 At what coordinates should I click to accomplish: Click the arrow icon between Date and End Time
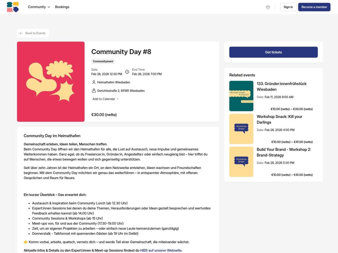coord(127,72)
